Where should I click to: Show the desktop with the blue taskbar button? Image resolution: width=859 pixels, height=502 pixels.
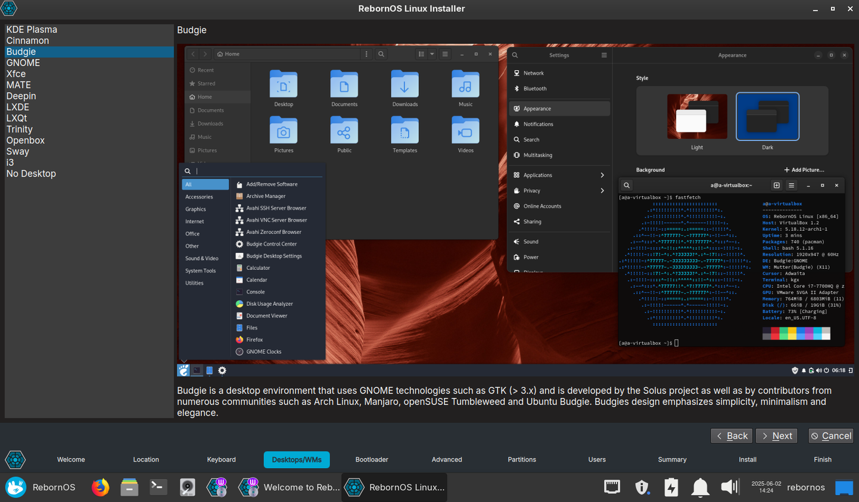(844, 488)
